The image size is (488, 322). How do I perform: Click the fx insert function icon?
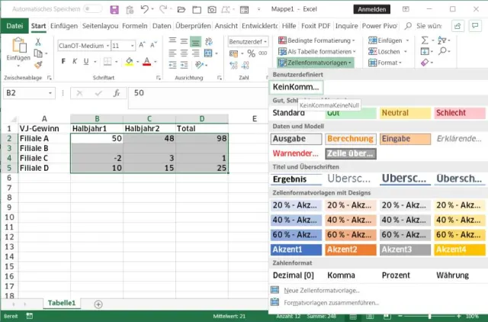click(x=116, y=93)
